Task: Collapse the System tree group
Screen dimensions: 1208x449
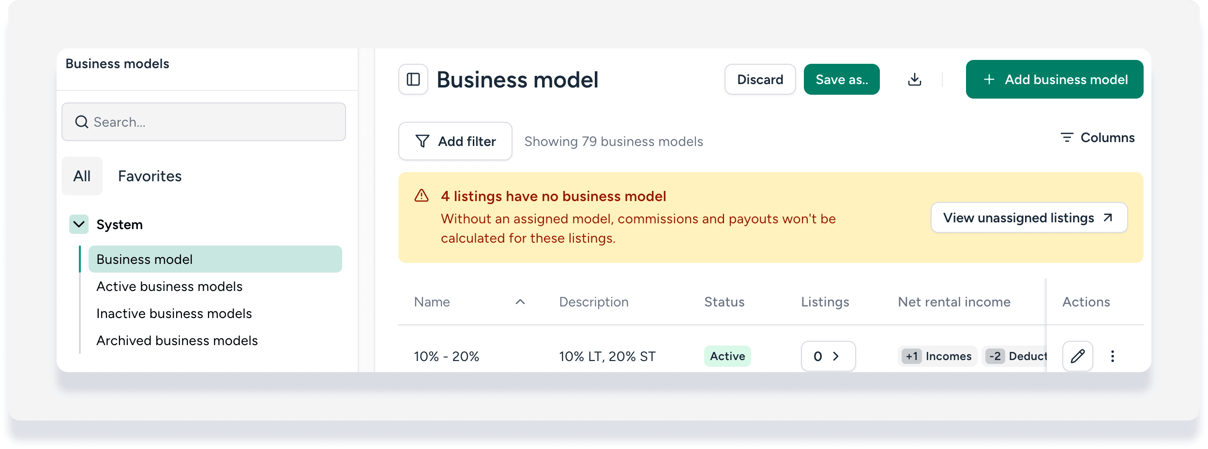Action: 79,224
